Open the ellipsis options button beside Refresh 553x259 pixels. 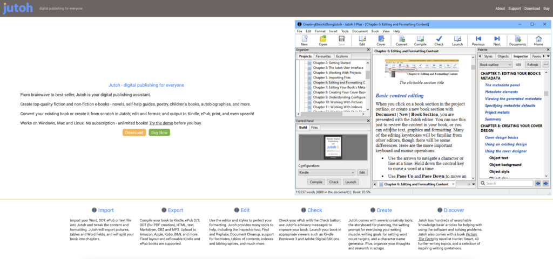coord(546,65)
